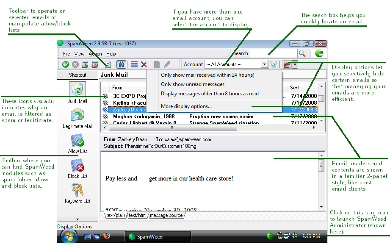The height and width of the screenshot is (247, 390).
Task: Click the From column header
Action: (x=127, y=88)
